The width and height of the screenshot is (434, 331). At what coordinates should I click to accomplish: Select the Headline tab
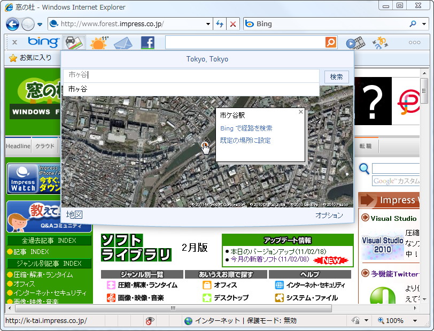[x=18, y=145]
